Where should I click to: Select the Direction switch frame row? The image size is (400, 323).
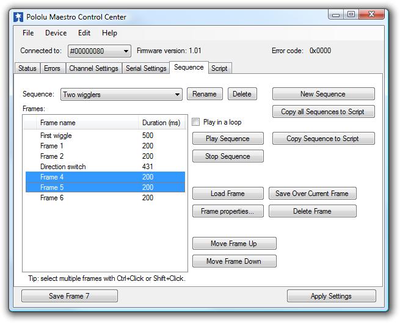[63, 167]
